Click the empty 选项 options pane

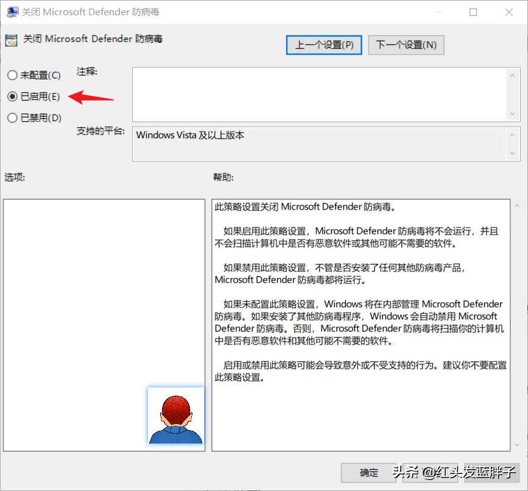click(104, 325)
